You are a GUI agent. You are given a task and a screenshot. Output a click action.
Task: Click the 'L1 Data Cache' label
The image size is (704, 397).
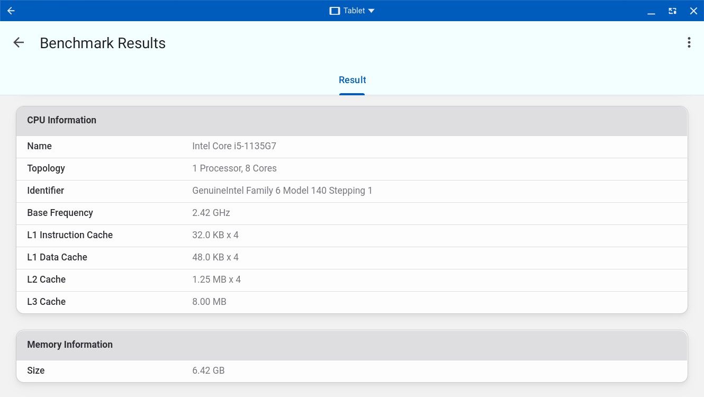click(x=57, y=257)
